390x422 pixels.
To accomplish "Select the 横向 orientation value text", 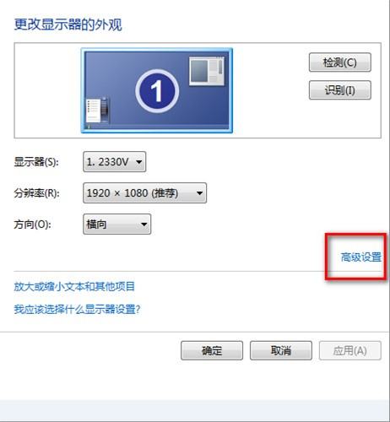I will click(x=96, y=225).
